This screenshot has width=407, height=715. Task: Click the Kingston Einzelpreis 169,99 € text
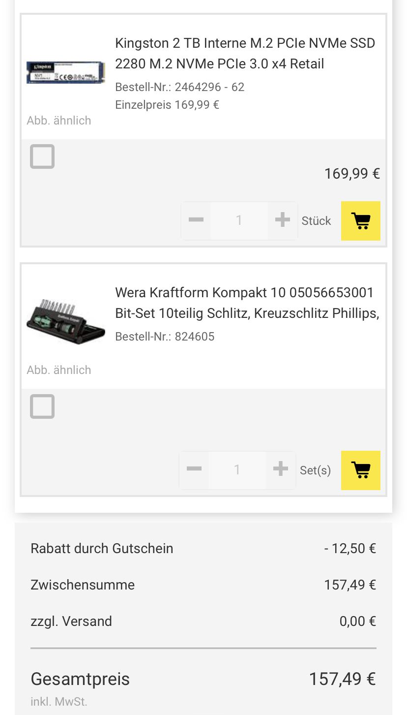point(167,105)
